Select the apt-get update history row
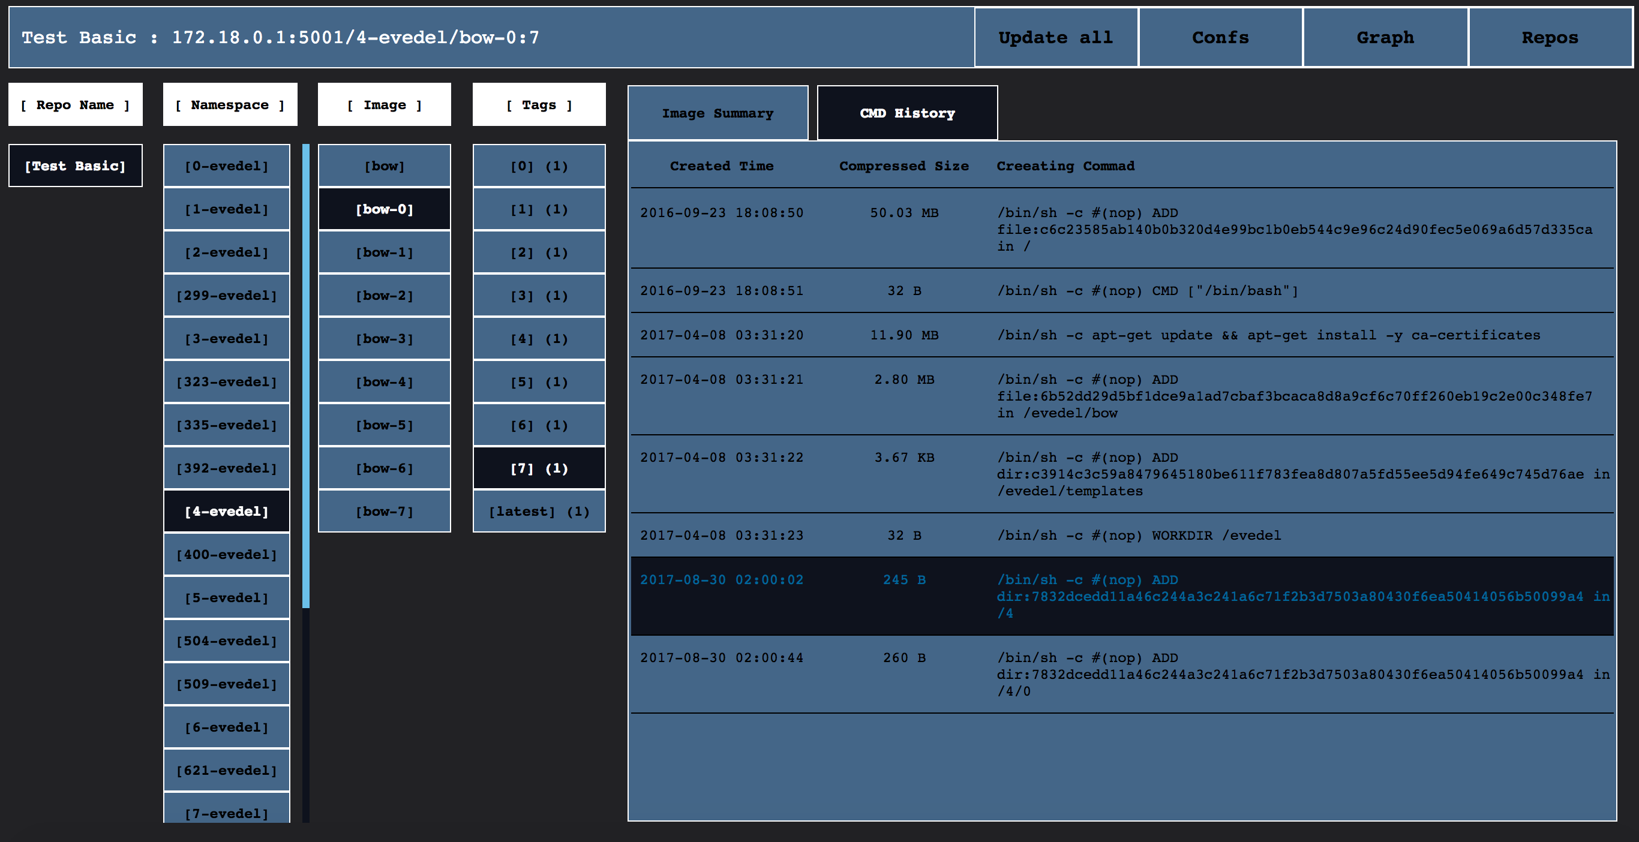Viewport: 1639px width, 842px height. click(1122, 335)
